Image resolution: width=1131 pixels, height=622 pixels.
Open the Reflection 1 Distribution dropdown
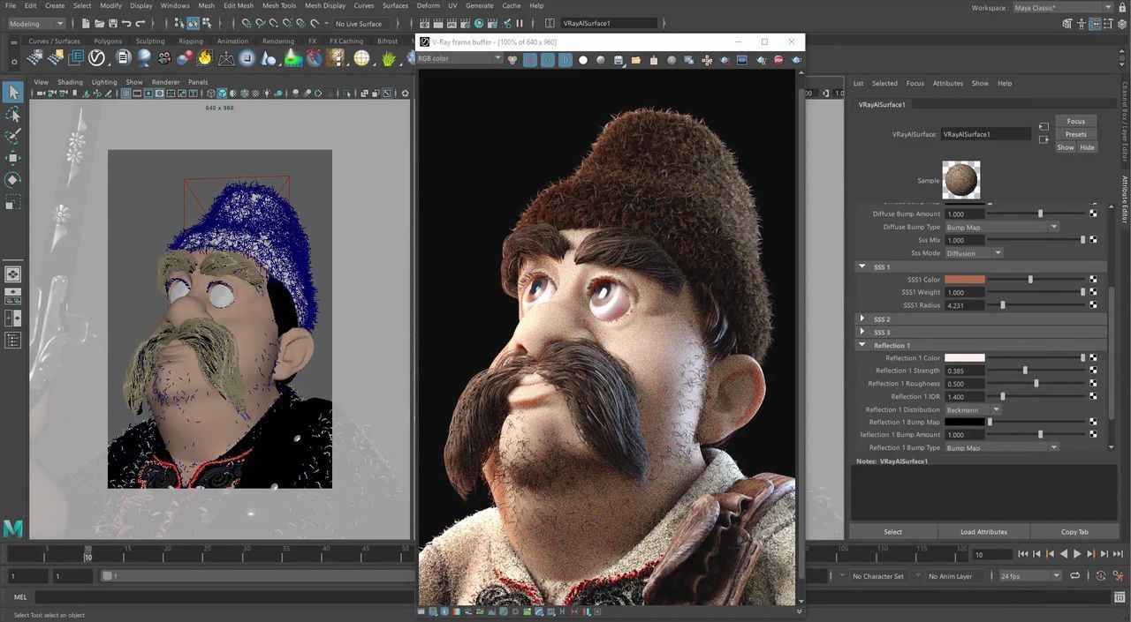tap(973, 410)
